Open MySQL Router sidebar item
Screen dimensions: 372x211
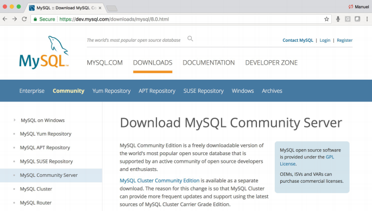tap(36, 203)
